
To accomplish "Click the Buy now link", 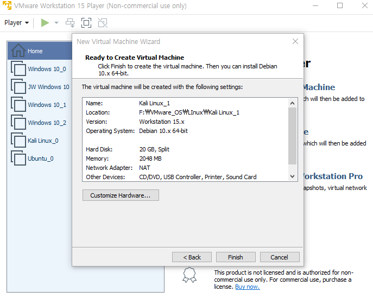I will pos(248,287).
